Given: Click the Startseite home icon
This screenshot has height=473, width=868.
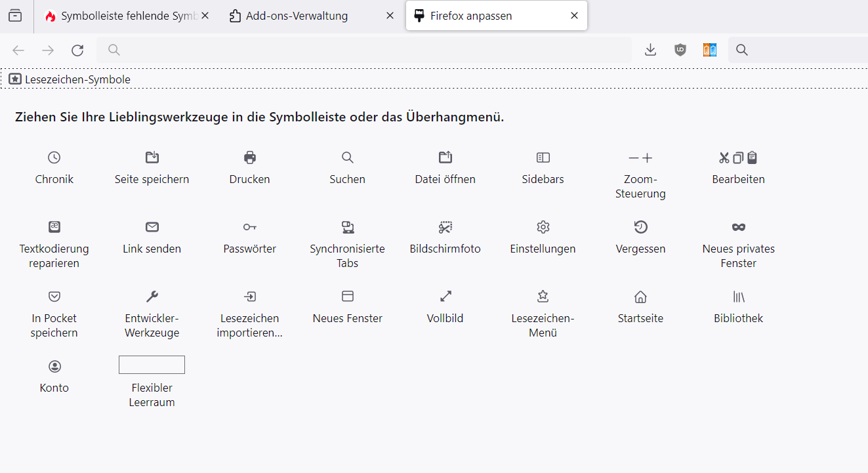Looking at the screenshot, I should (x=641, y=297).
